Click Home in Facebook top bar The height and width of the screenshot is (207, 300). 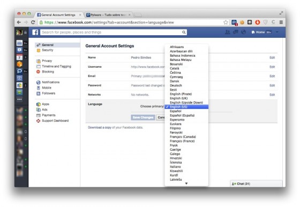pyautogui.click(x=258, y=32)
